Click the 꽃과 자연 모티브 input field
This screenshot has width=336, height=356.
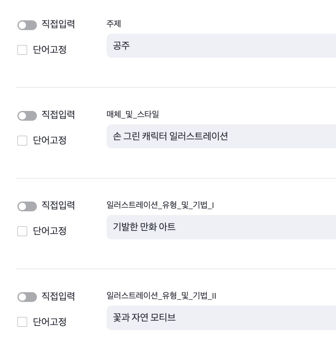(221, 317)
